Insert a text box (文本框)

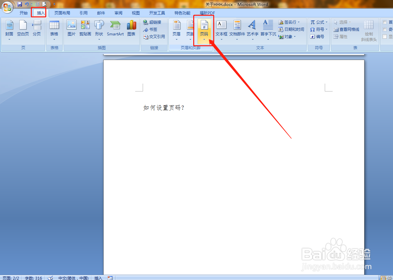tap(221, 29)
